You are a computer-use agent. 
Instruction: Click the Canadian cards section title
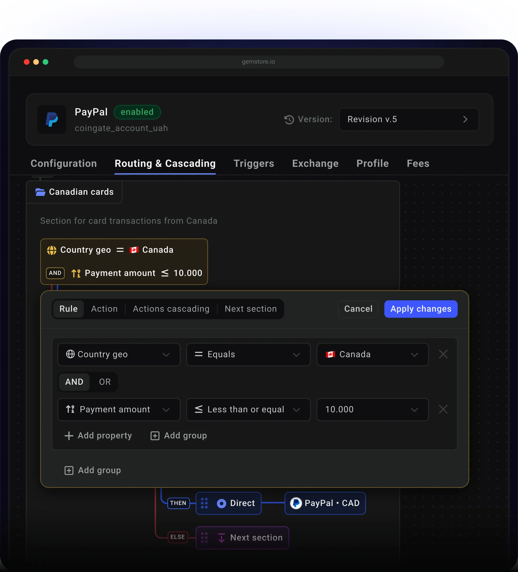click(81, 192)
